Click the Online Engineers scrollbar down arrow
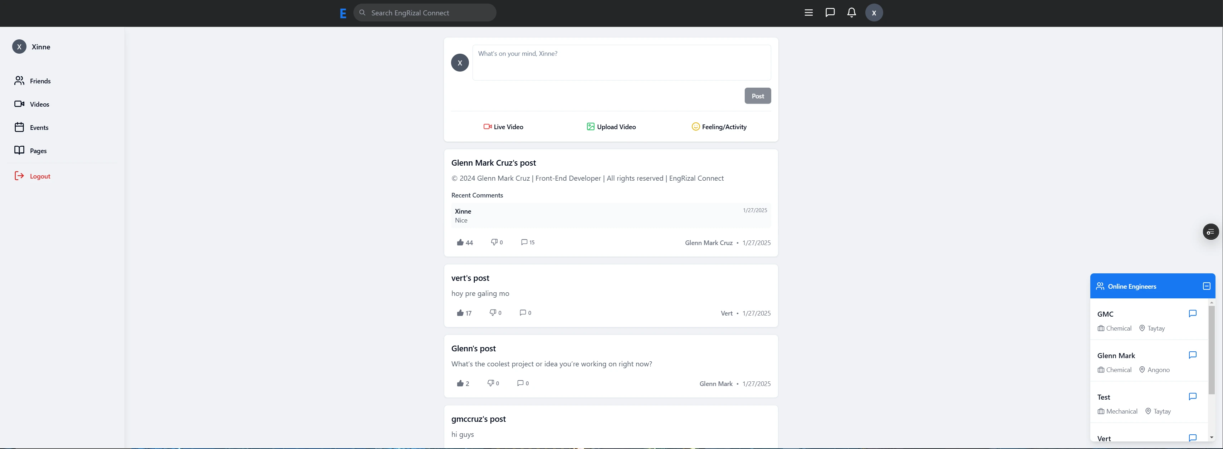This screenshot has width=1223, height=449. pos(1212,437)
